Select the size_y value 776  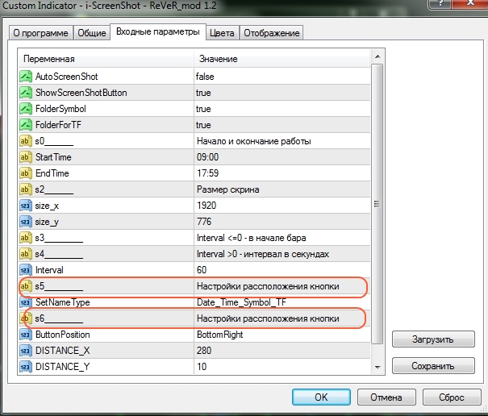pos(204,222)
